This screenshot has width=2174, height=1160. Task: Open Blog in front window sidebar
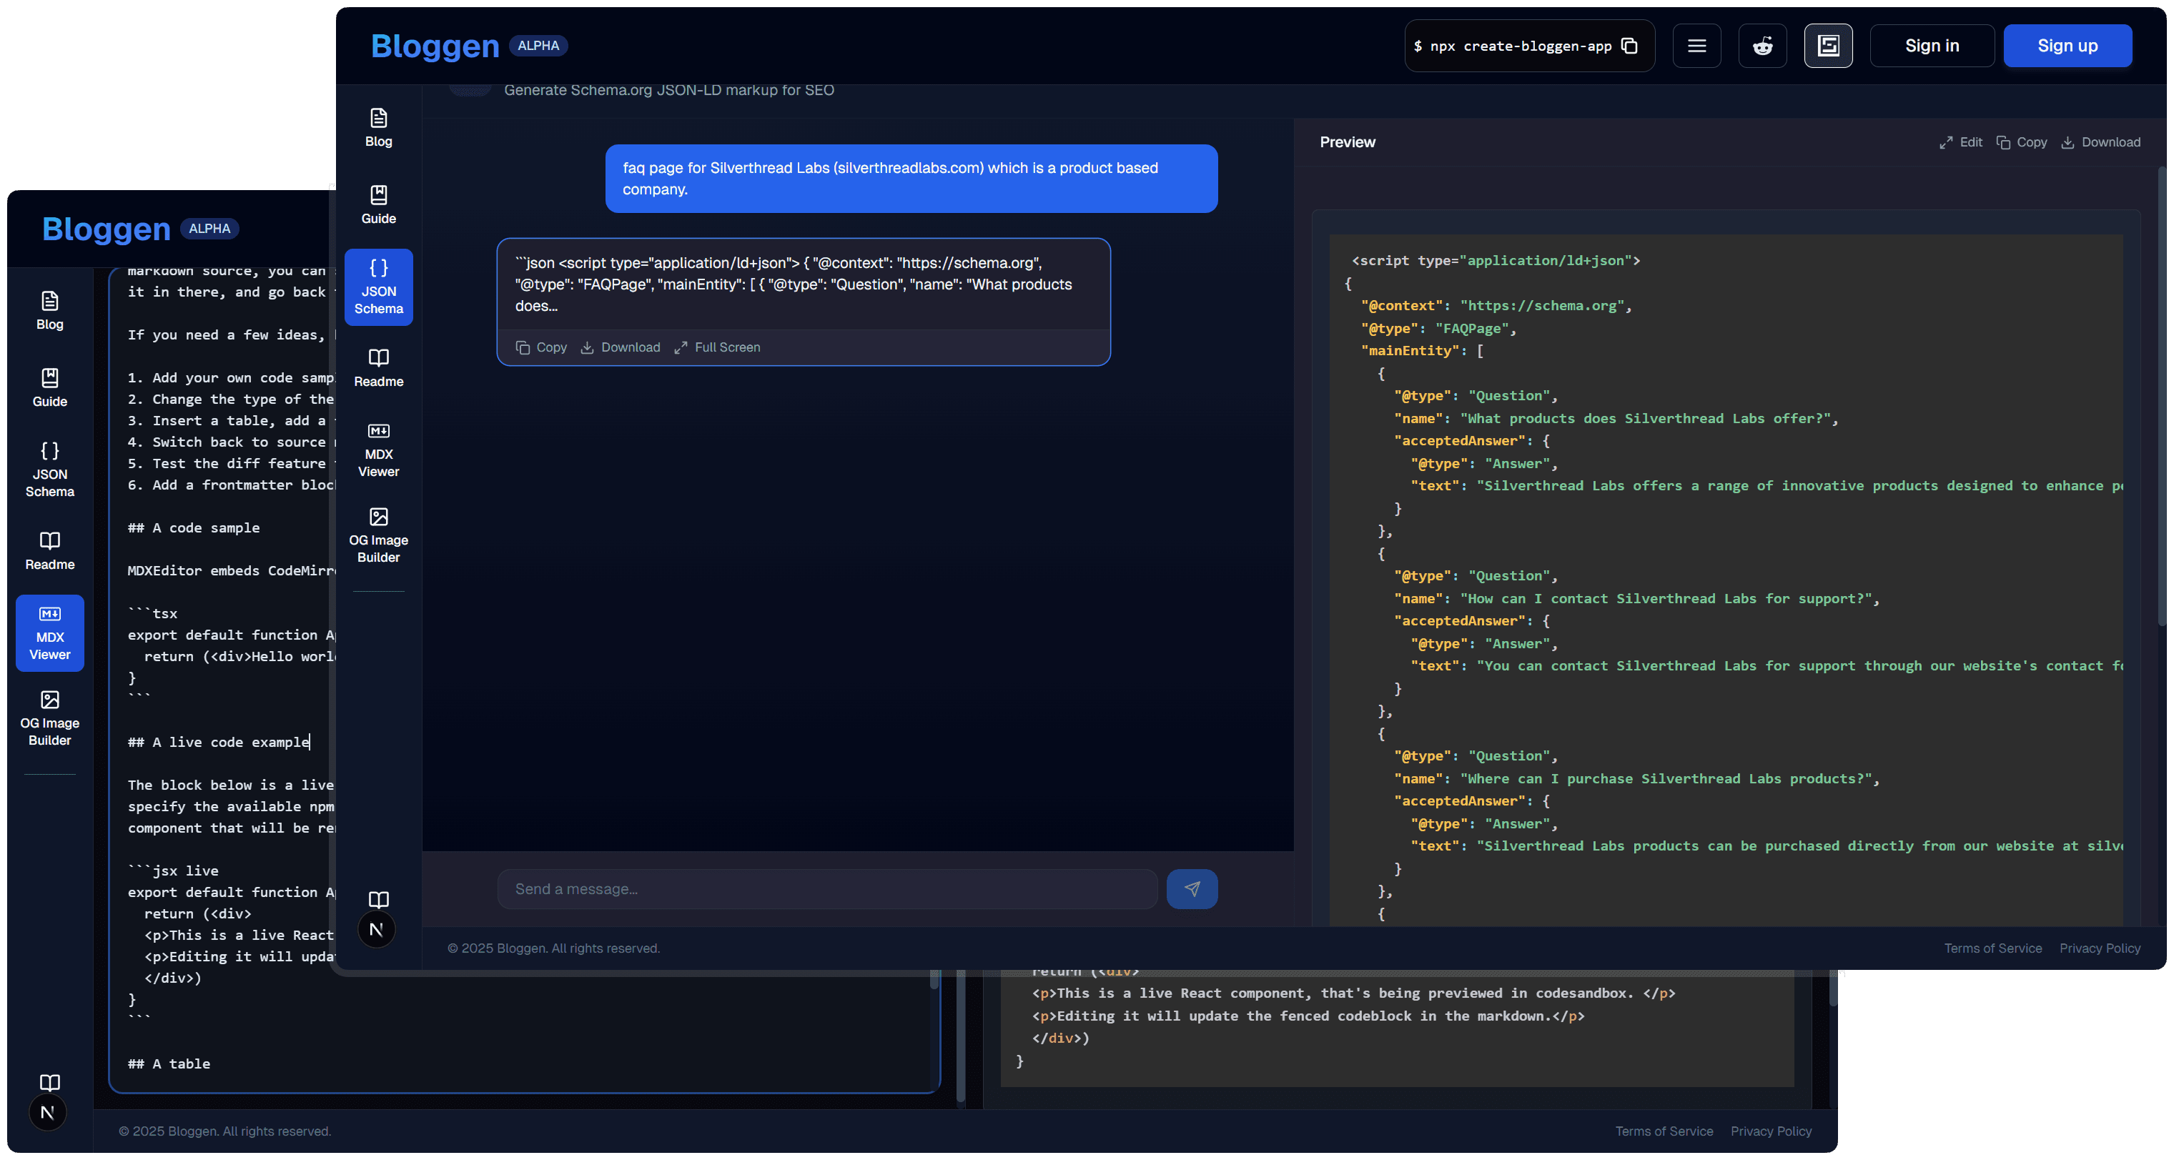[378, 127]
